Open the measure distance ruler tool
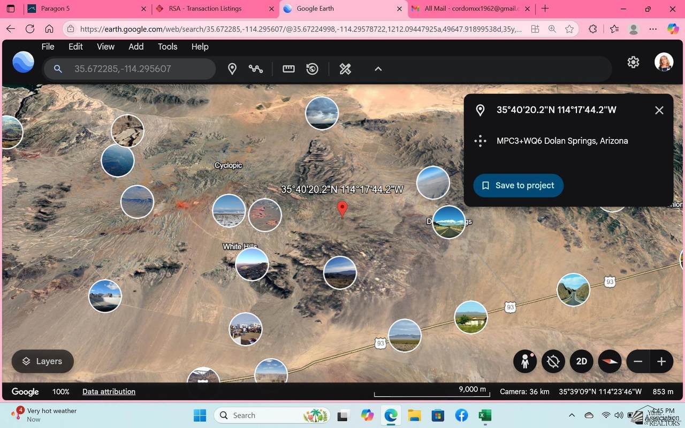685x428 pixels. [x=288, y=69]
